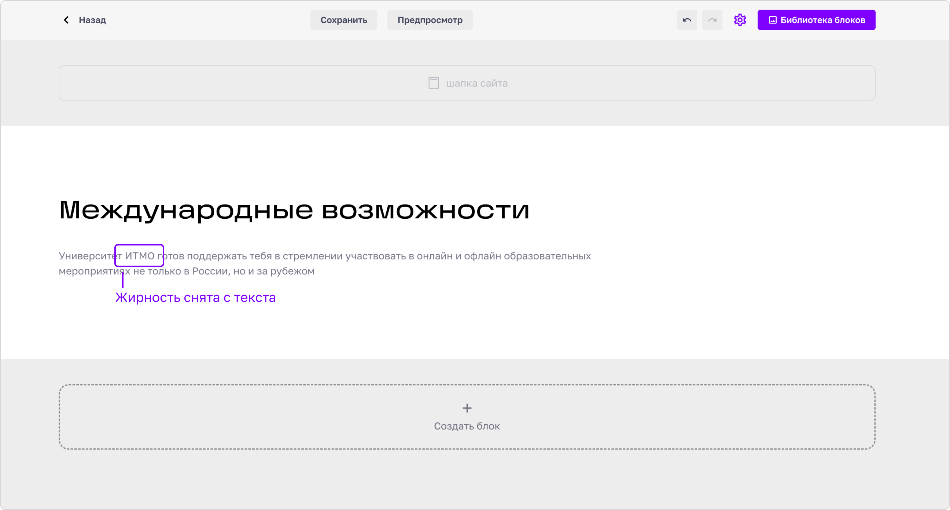The width and height of the screenshot is (950, 510).
Task: Open settings via the purple gear icon
Action: point(739,20)
